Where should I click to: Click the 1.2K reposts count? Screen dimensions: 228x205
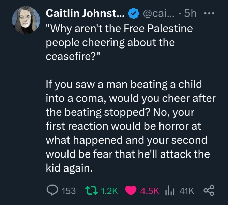click(x=110, y=191)
